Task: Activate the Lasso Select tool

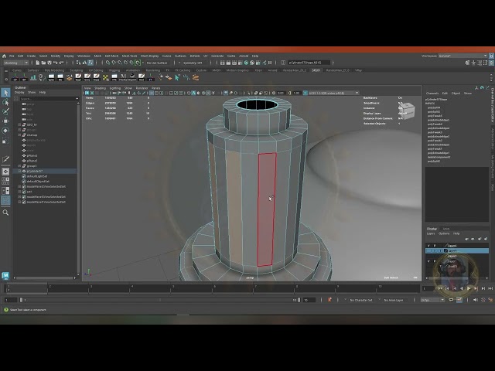Action: pyautogui.click(x=5, y=102)
